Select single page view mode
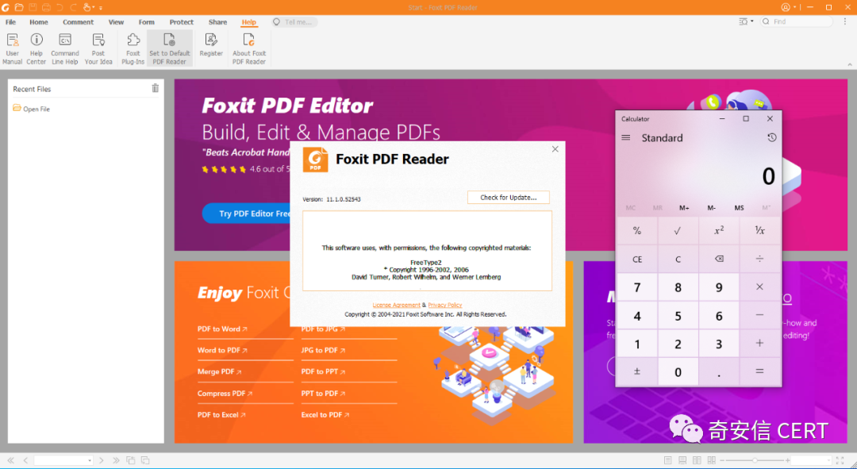Screen dimensions: 857x469 (x=669, y=460)
